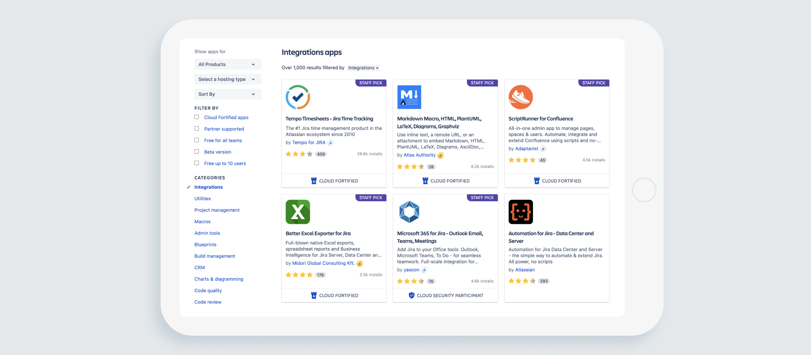Open the Sort By dropdown
Viewport: 811px width, 355px height.
click(x=228, y=94)
